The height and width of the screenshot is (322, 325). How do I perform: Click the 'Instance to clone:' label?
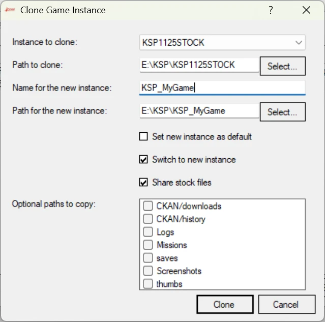[x=45, y=42]
